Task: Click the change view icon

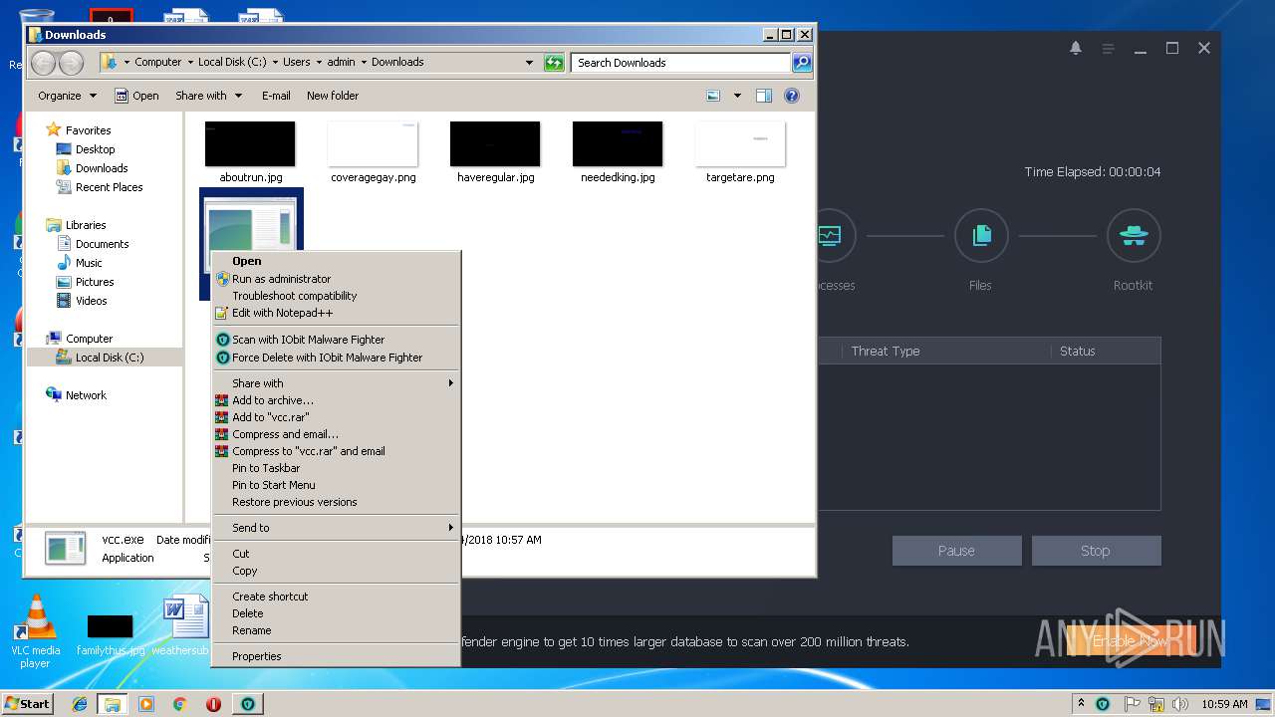Action: click(x=713, y=96)
